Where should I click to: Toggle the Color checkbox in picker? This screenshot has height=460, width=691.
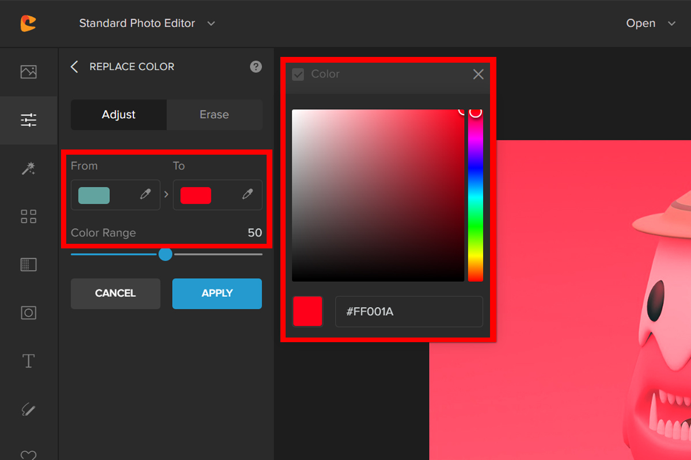[298, 74]
